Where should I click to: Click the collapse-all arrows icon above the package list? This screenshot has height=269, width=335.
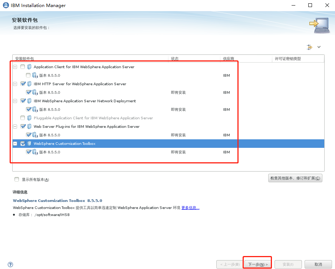point(309,47)
